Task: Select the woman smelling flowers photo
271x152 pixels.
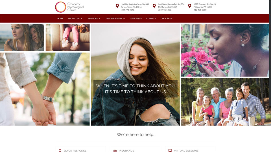Action: point(225,50)
